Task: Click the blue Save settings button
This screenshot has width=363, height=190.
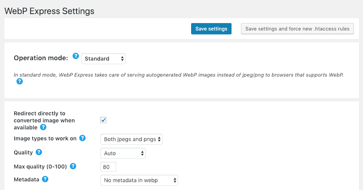Action: pos(211,29)
